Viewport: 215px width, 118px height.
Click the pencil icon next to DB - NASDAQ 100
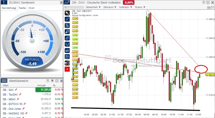26,113
